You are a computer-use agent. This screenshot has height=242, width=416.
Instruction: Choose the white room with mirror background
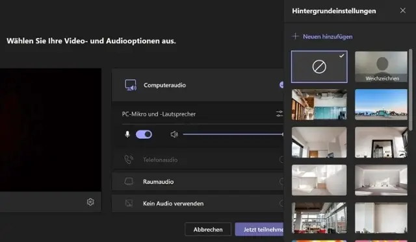382,142
